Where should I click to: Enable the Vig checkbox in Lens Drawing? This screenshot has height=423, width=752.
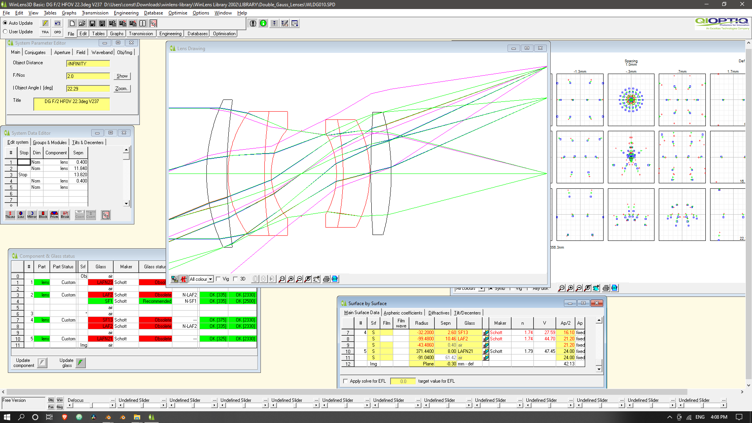[x=219, y=279]
